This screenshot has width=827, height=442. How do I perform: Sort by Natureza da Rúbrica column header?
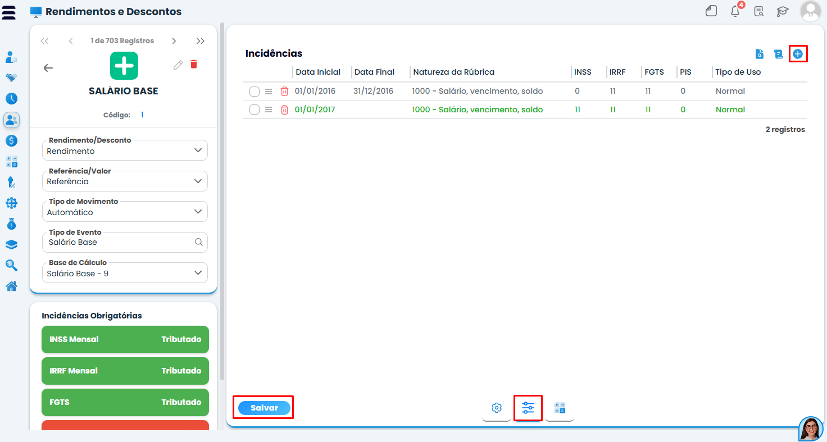click(453, 72)
